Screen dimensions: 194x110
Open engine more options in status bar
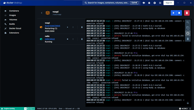[x=33, y=109]
